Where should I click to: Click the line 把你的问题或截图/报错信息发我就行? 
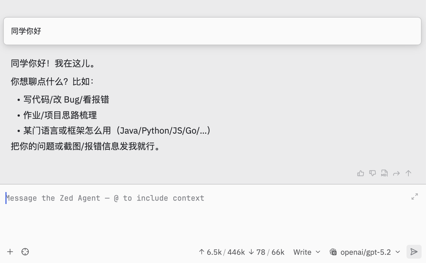[x=86, y=146]
